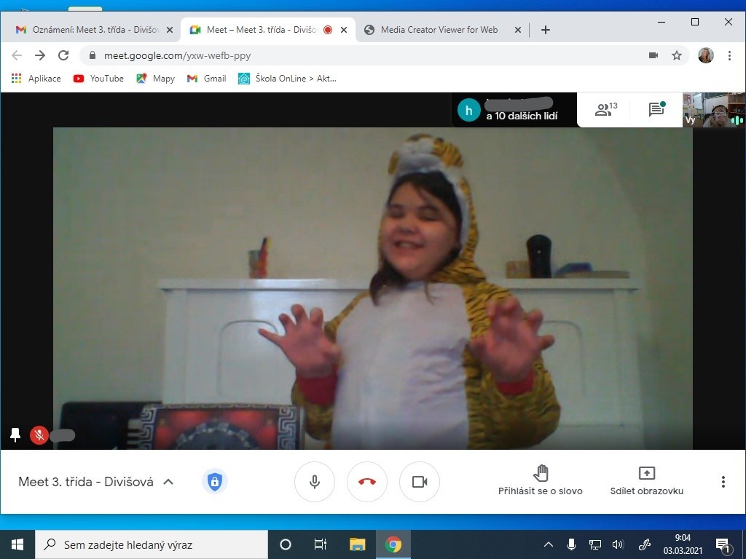
Task: Open the chat messages panel
Action: pyautogui.click(x=656, y=110)
